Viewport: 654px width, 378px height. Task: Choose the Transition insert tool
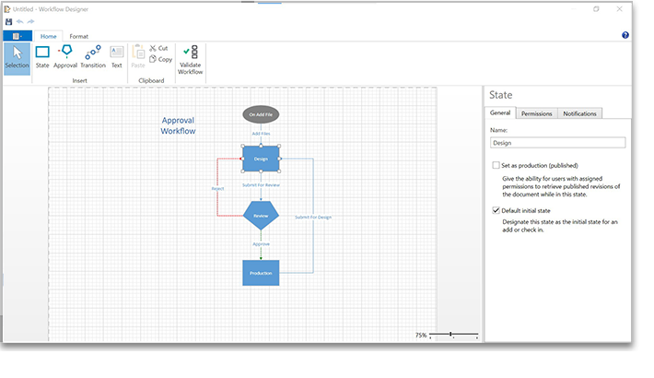pos(93,57)
